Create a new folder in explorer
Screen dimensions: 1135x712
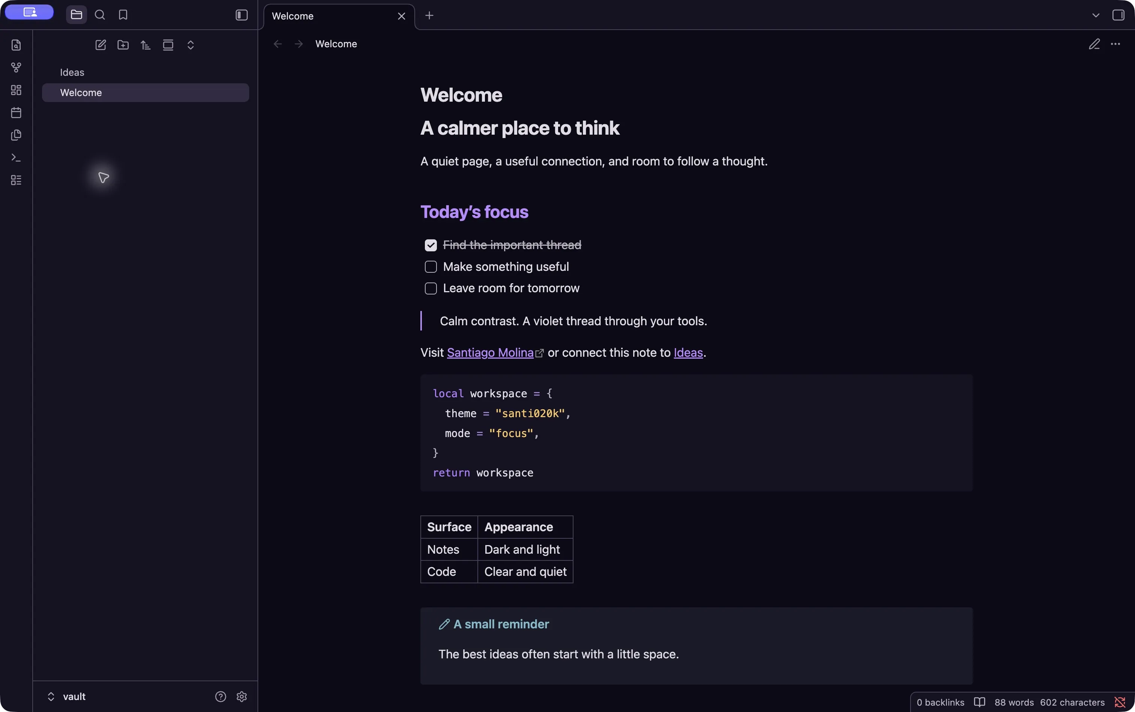(x=123, y=45)
